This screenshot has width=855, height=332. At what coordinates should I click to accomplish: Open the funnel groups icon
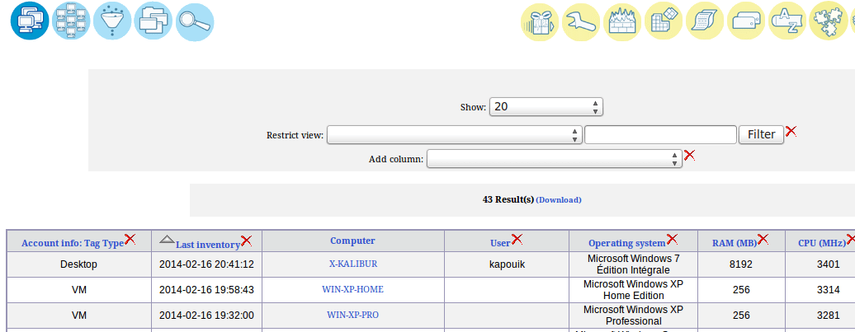click(112, 21)
